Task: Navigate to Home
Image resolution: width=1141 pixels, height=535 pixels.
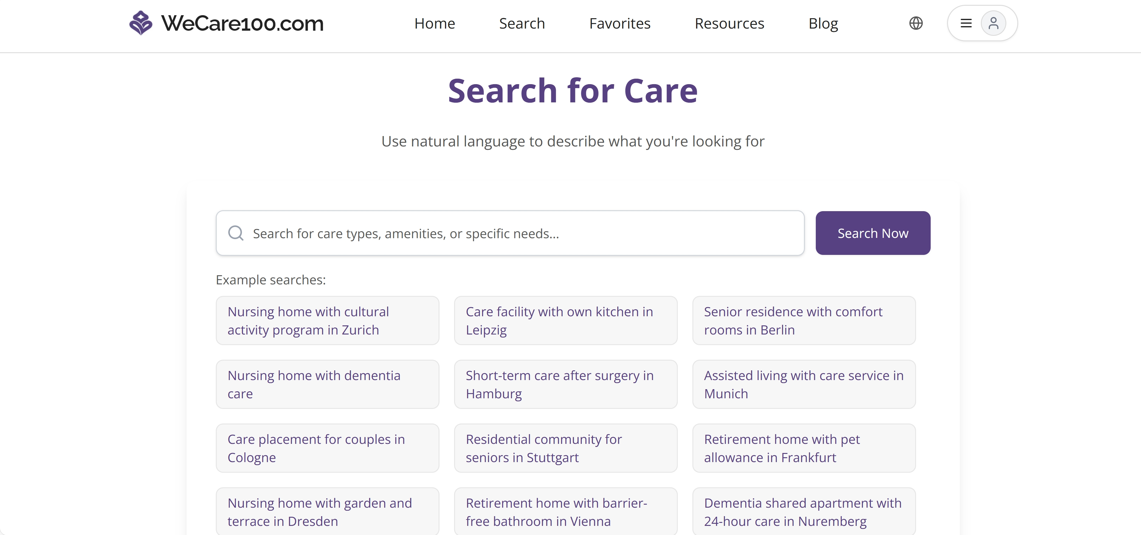Action: click(x=435, y=23)
